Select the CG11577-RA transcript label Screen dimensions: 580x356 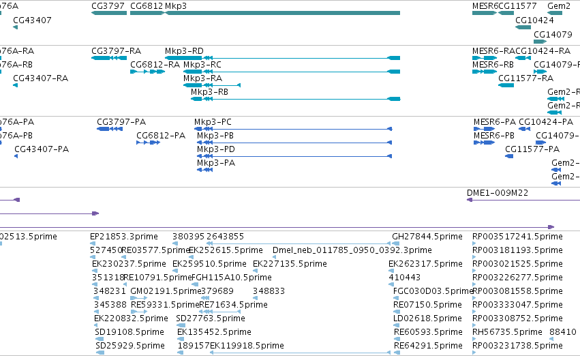pyautogui.click(x=525, y=78)
